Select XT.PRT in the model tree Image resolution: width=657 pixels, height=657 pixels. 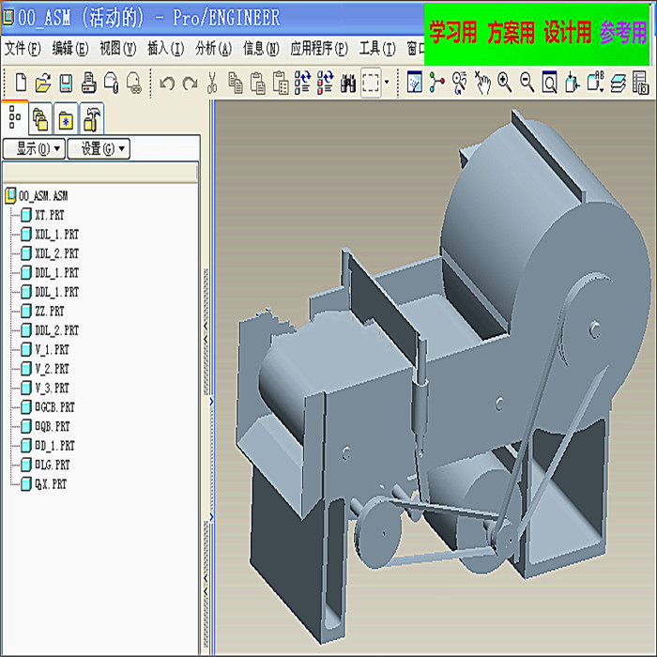pos(43,215)
